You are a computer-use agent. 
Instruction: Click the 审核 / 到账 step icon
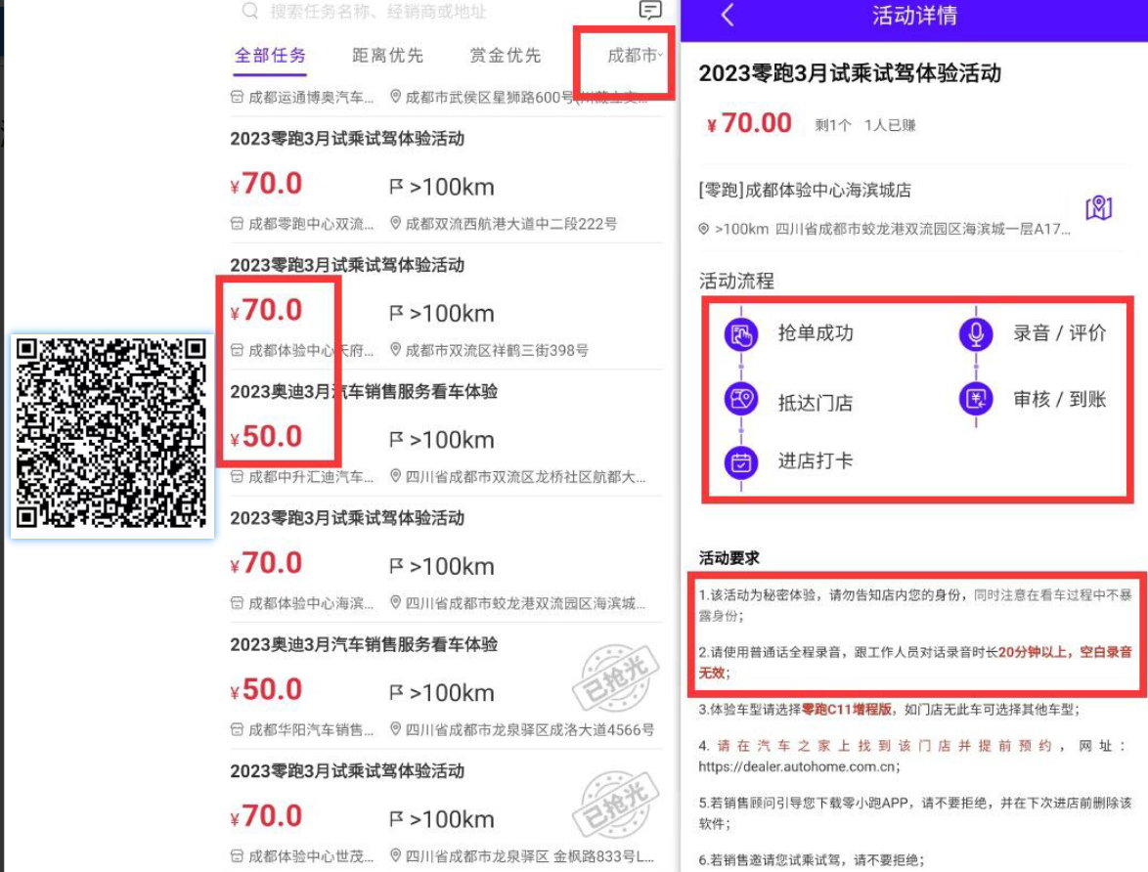click(x=976, y=399)
